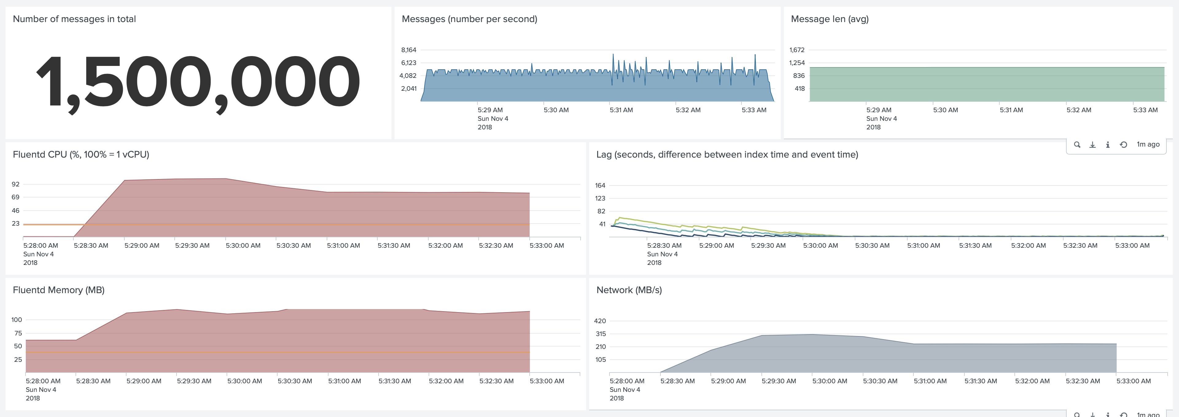The height and width of the screenshot is (417, 1179).
Task: Click the 1,672 y-axis label
Action: click(797, 50)
